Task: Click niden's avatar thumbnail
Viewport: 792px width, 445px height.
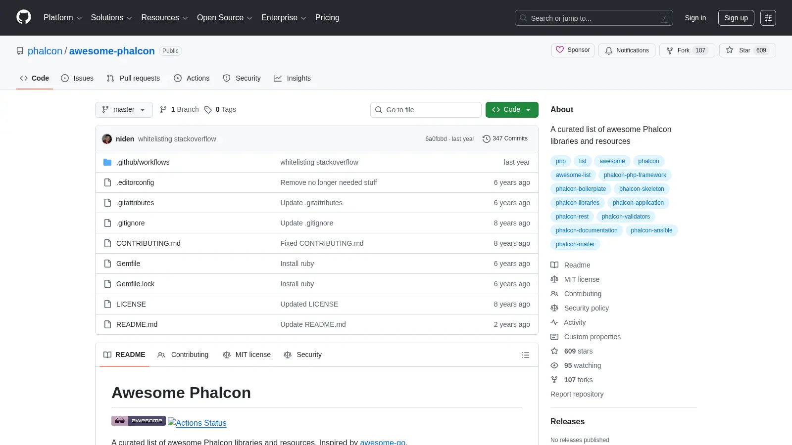Action: [107, 139]
